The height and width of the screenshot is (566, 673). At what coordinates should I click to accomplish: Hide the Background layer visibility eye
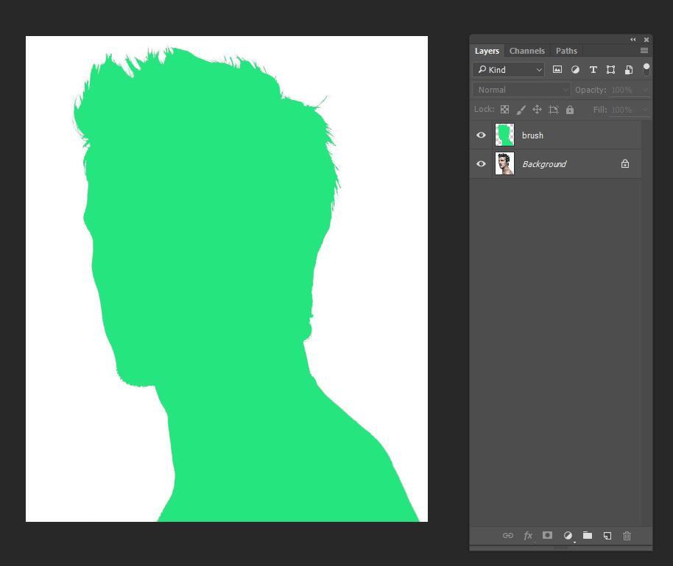[x=481, y=164]
